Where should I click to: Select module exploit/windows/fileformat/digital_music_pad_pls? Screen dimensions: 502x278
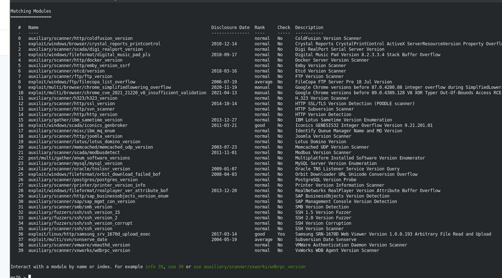(89, 55)
